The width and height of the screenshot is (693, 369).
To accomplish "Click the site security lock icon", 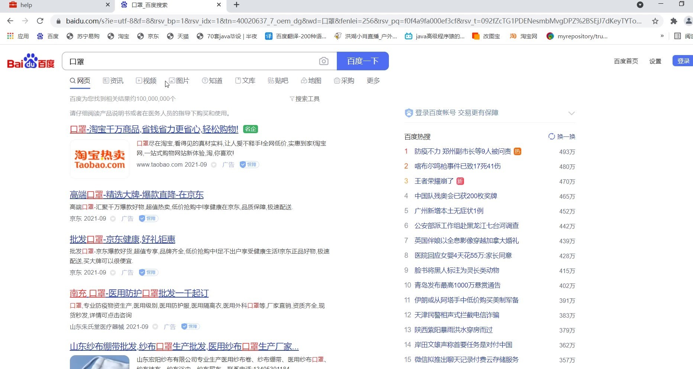I will point(58,21).
